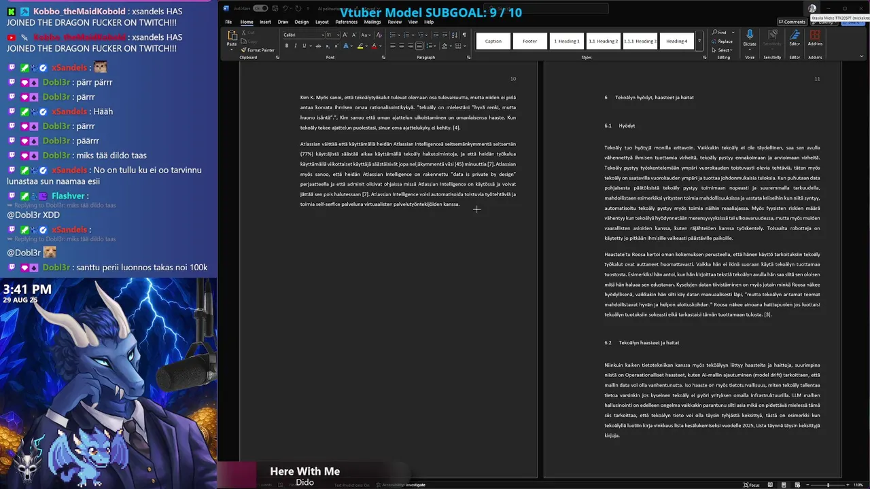Open the File menu
The width and height of the screenshot is (870, 489).
click(228, 22)
